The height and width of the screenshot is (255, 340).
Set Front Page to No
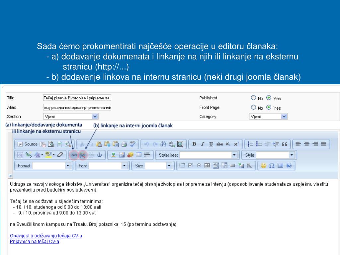253,107
